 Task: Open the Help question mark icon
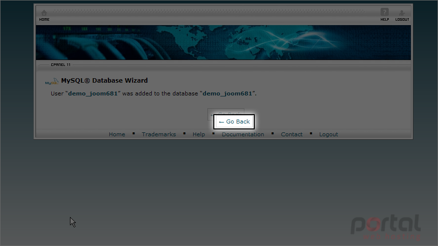click(x=384, y=12)
